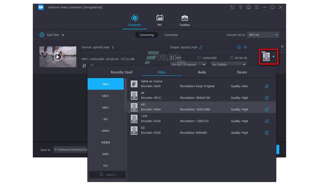The height and width of the screenshot is (185, 320).
Task: Switch to the Converted list view
Action: [171, 35]
